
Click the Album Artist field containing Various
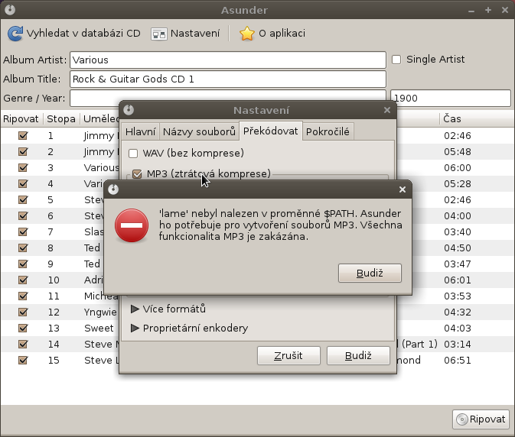point(228,60)
